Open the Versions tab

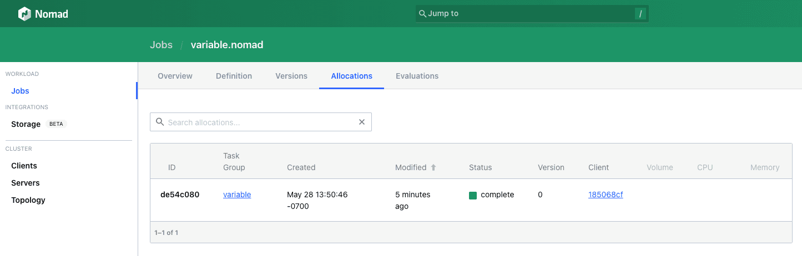(291, 76)
